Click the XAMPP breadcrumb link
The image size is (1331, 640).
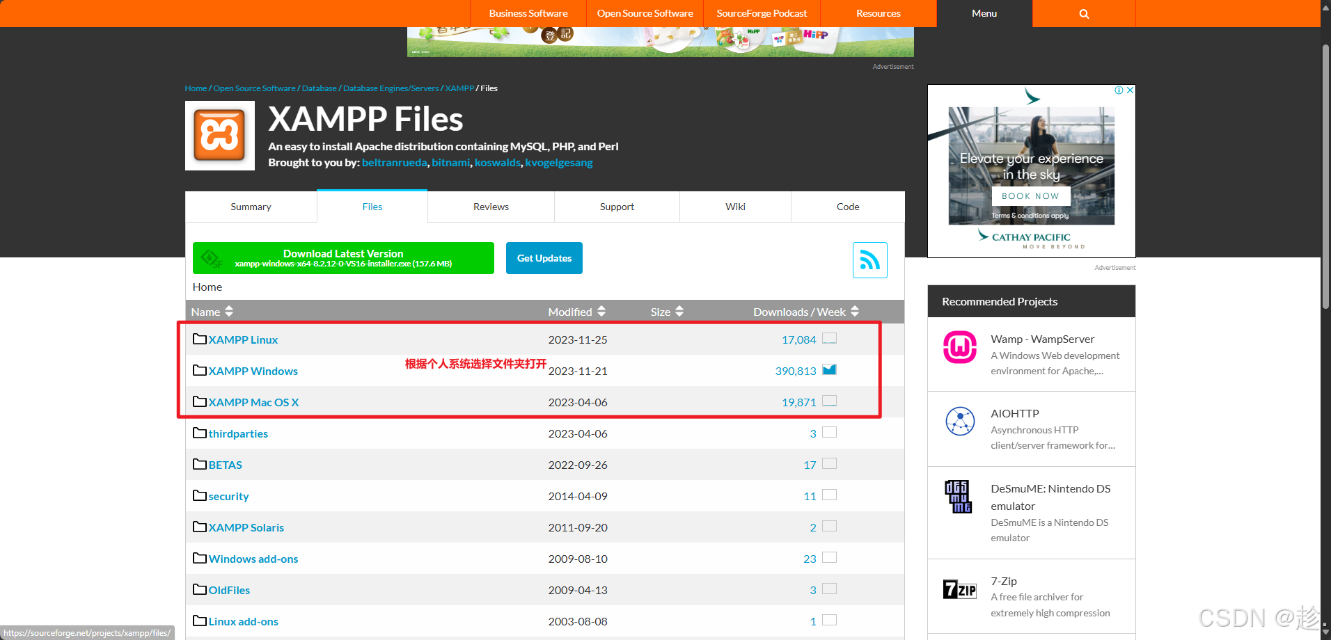[x=459, y=88]
